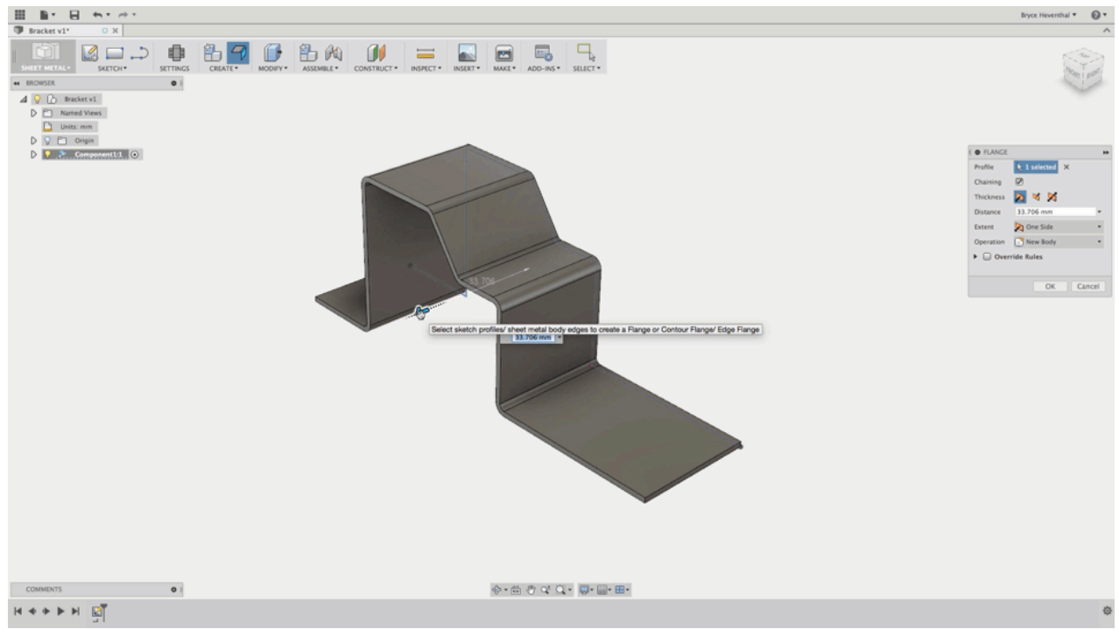Image resolution: width=1119 pixels, height=636 pixels.
Task: Toggle visibility of Component1:1 in browser
Action: click(48, 153)
